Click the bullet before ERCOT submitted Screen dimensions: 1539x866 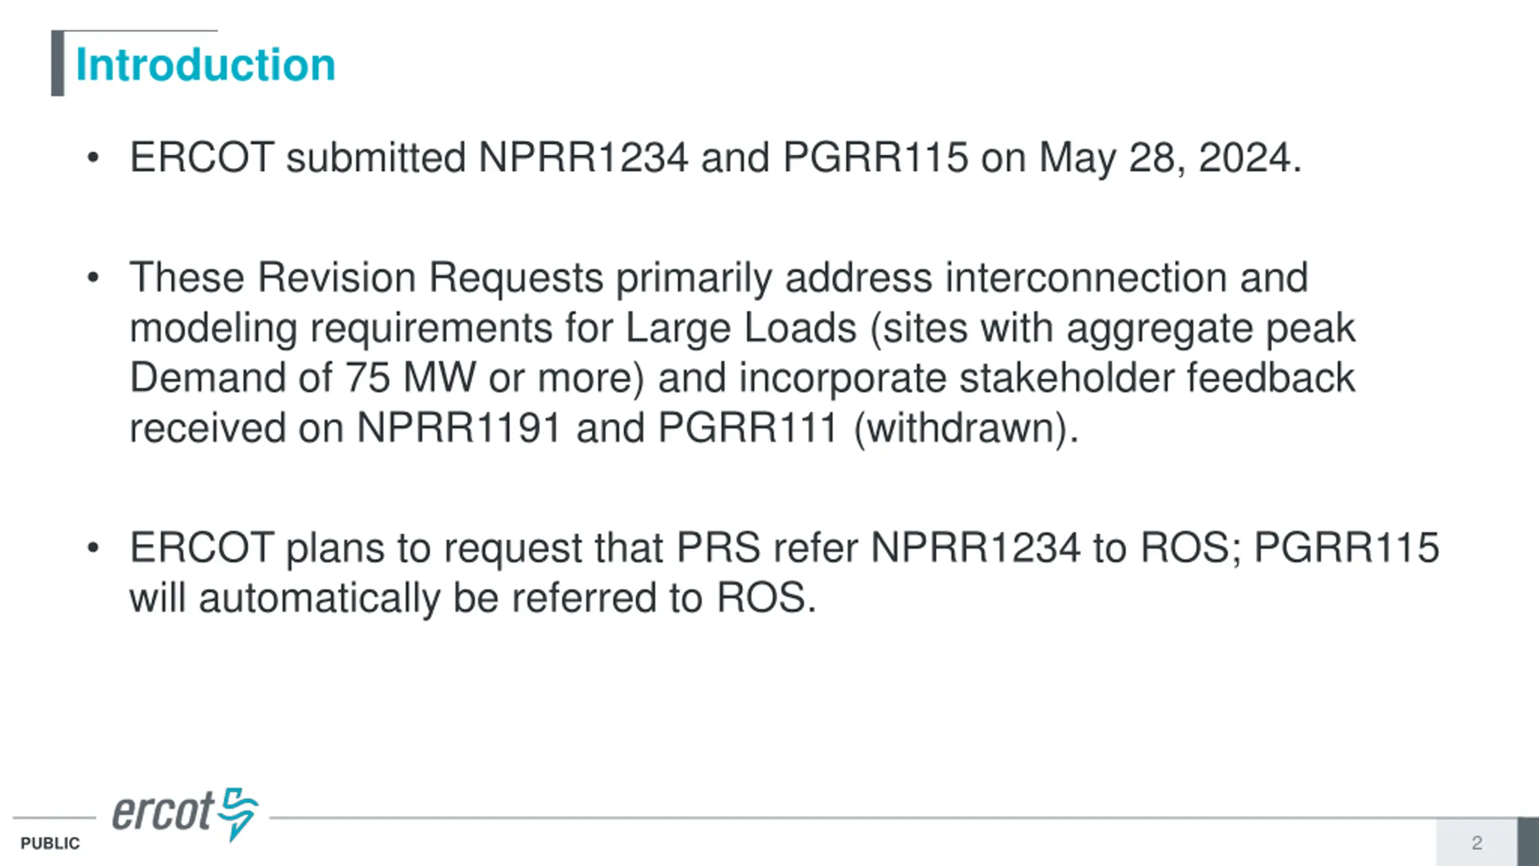coord(93,158)
